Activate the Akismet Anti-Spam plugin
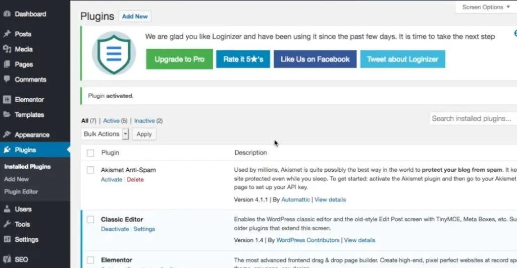Image resolution: width=517 pixels, height=268 pixels. [x=112, y=179]
